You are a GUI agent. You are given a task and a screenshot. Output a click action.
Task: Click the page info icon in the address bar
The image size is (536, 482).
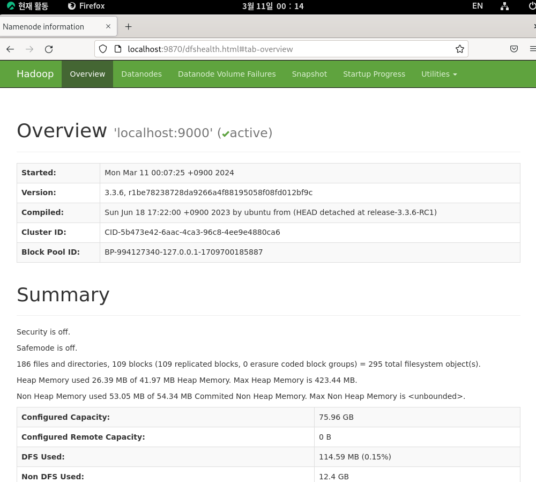pyautogui.click(x=118, y=49)
